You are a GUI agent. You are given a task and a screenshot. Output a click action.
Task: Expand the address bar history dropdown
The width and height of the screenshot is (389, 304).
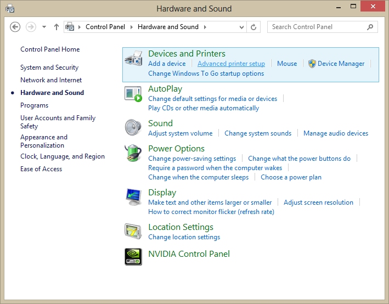click(242, 27)
